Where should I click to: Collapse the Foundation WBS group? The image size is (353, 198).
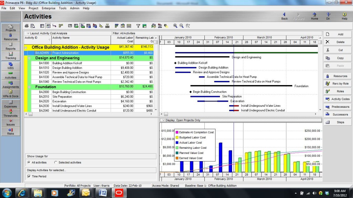[29, 87]
